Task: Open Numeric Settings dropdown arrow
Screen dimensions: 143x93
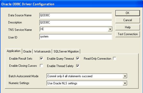Action: (125, 83)
